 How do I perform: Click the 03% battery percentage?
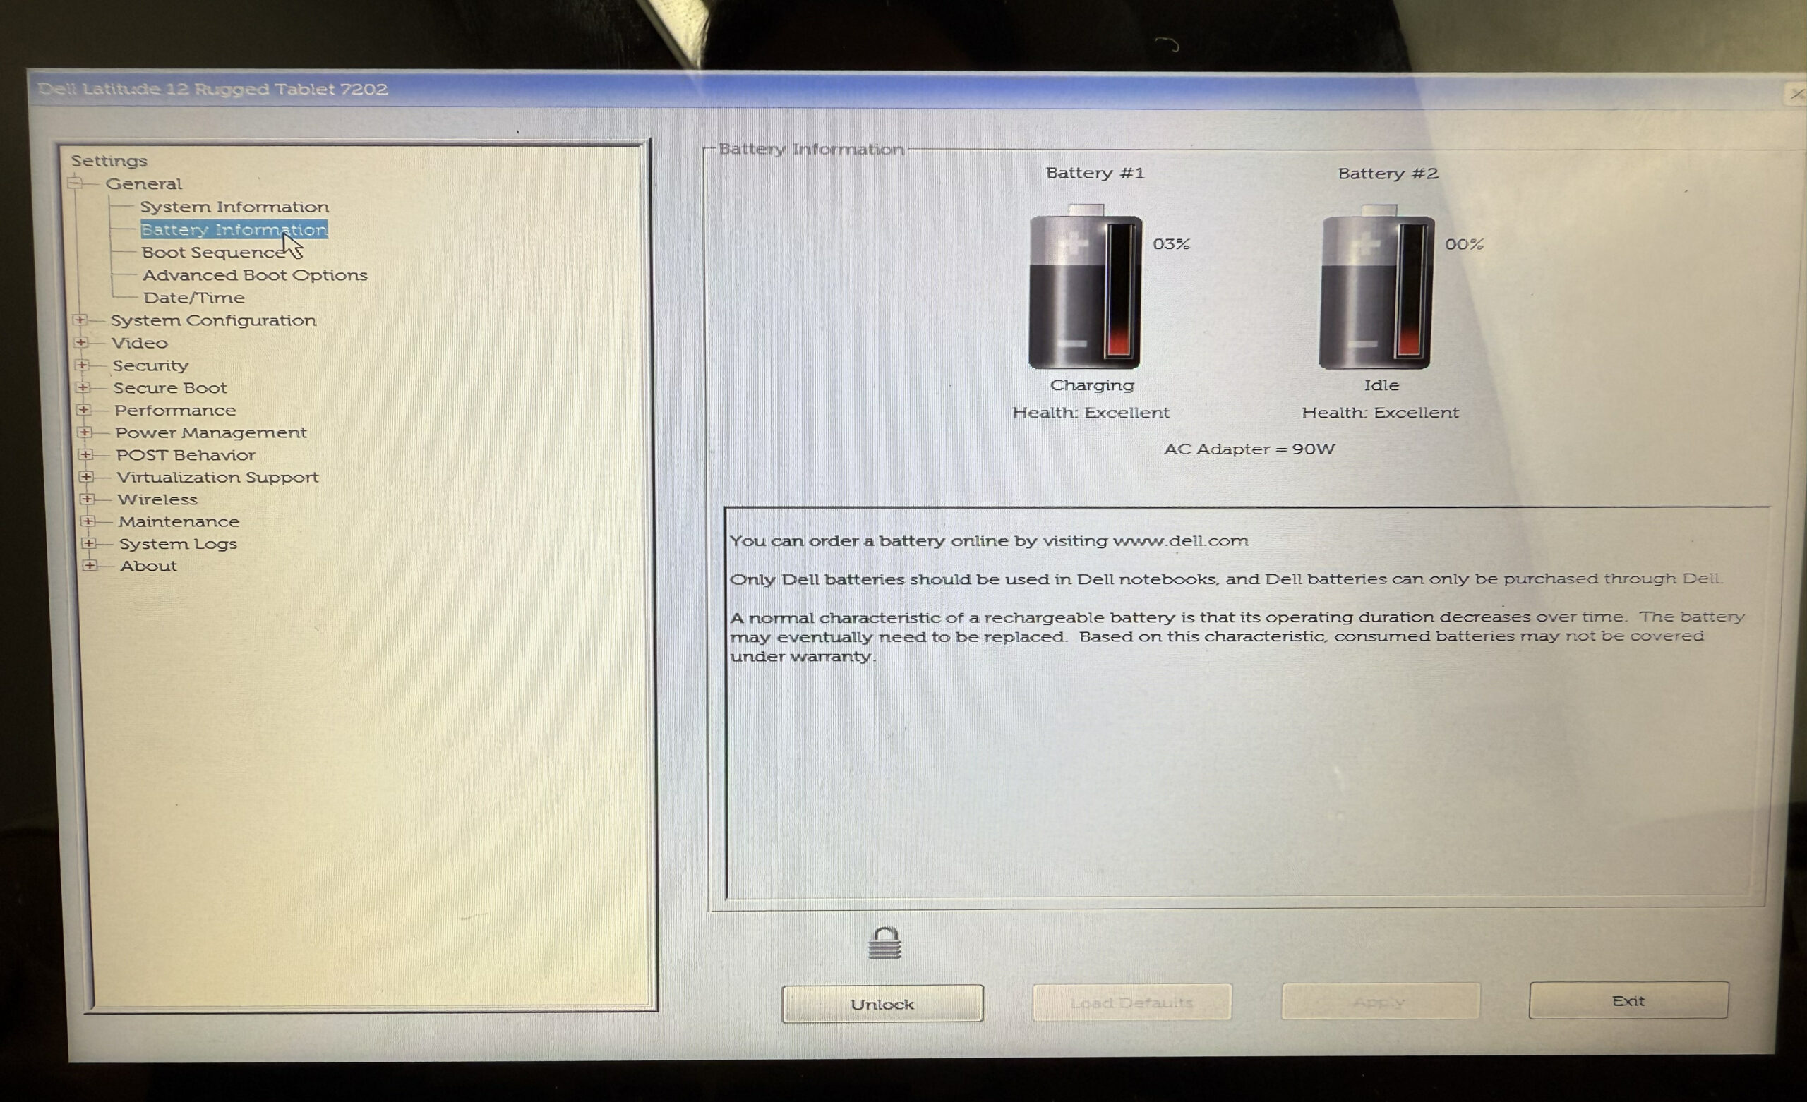click(1171, 244)
